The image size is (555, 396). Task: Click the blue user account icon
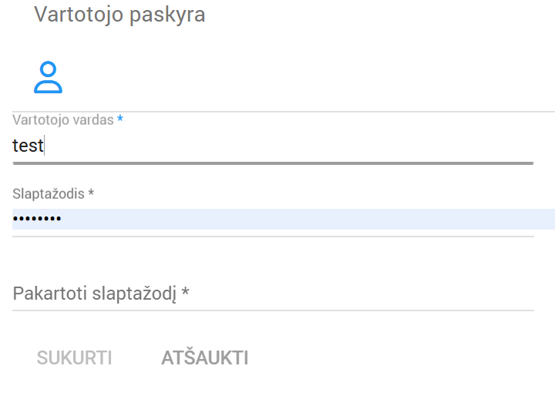click(x=48, y=77)
